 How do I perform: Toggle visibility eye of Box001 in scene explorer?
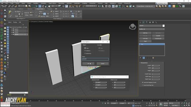pos(12,29)
